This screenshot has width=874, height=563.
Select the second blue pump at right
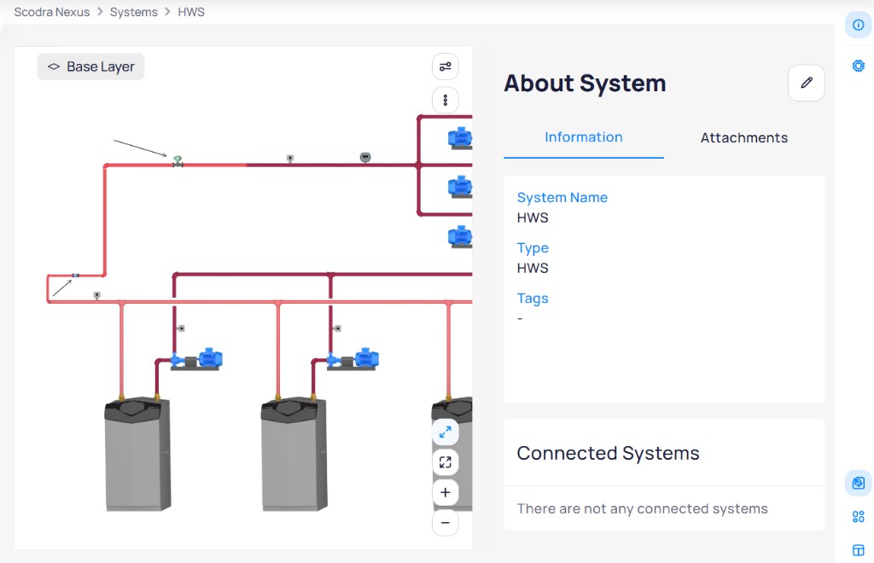click(460, 187)
